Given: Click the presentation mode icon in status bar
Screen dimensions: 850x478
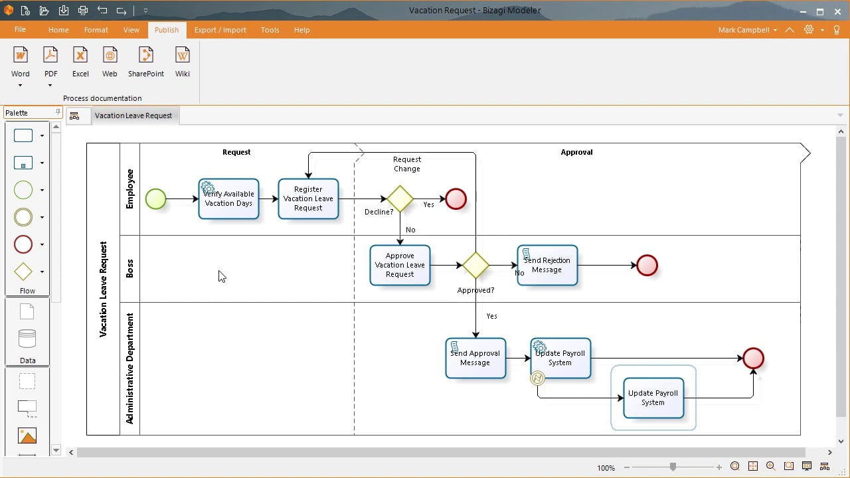Looking at the screenshot, I should [807, 467].
